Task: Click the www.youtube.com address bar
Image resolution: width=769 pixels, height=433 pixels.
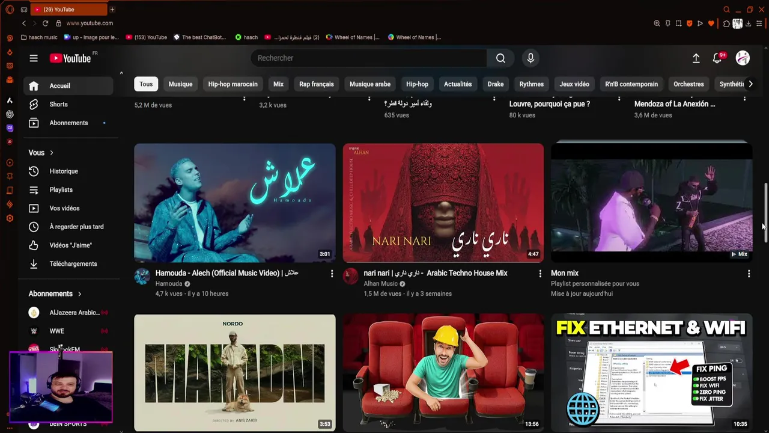Action: tap(90, 23)
